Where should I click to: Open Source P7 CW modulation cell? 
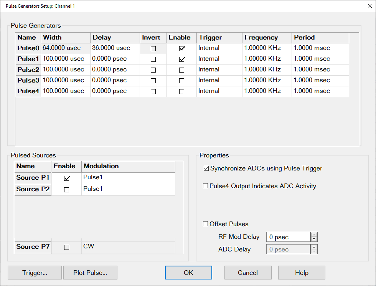[x=128, y=247]
